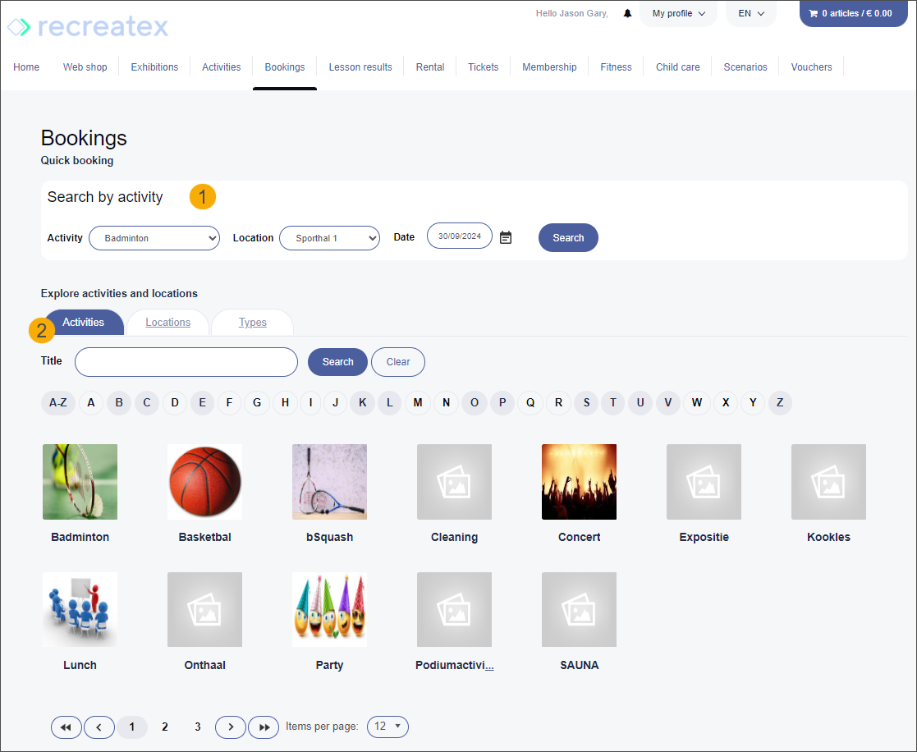Open the shopping cart with 0 articles

tap(851, 14)
